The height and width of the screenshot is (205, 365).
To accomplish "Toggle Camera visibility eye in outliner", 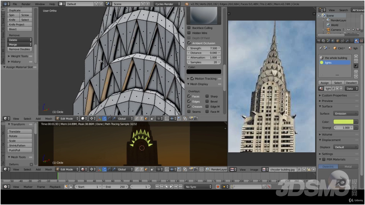I will (x=348, y=29).
